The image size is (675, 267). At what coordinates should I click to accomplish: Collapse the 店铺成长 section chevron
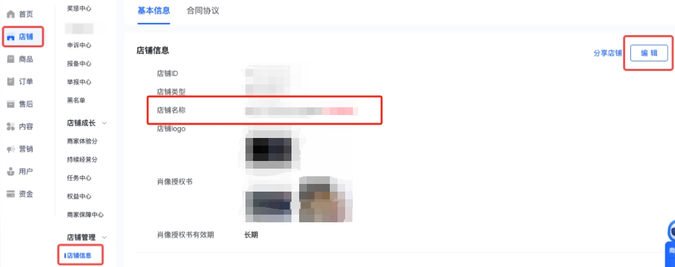click(x=105, y=123)
